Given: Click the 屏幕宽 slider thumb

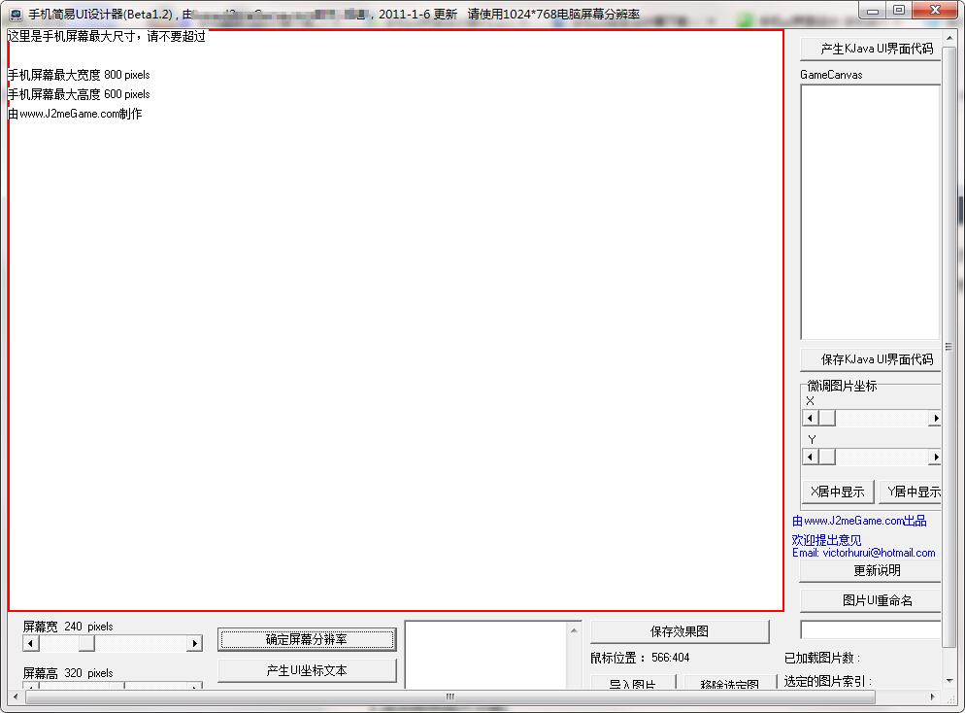Looking at the screenshot, I should click(x=85, y=643).
